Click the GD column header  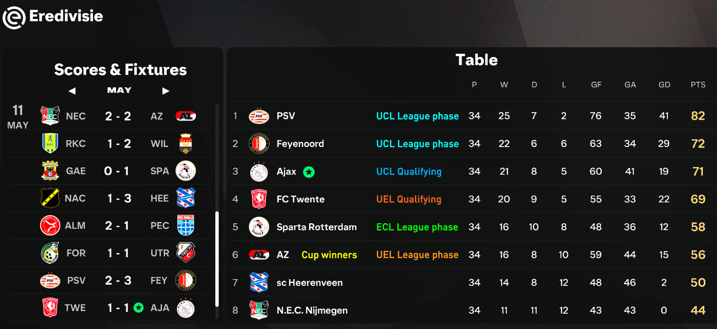click(x=664, y=85)
